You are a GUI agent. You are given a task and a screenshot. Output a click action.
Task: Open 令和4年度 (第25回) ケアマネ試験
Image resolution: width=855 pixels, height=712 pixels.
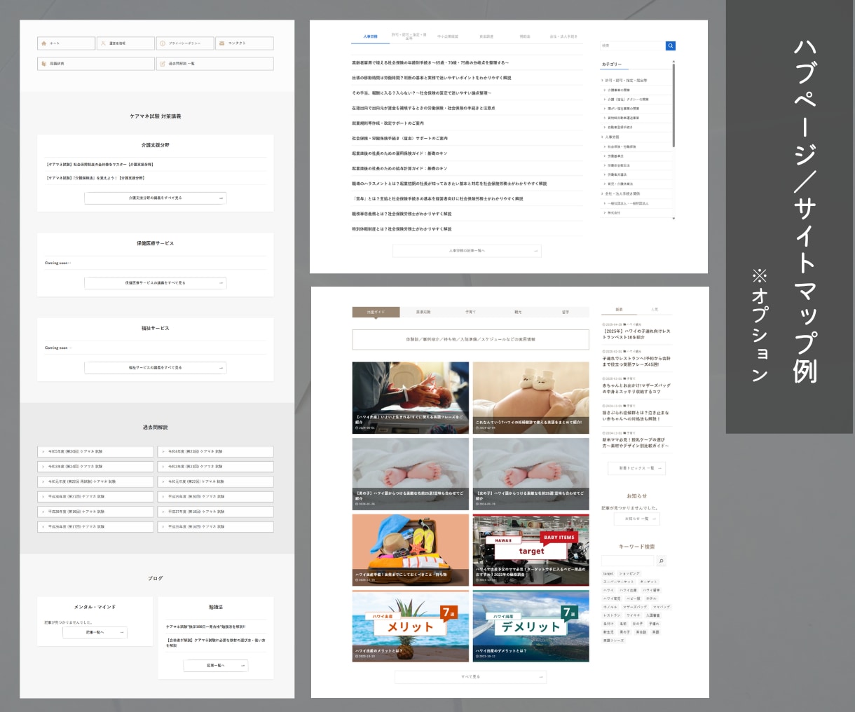(x=215, y=452)
